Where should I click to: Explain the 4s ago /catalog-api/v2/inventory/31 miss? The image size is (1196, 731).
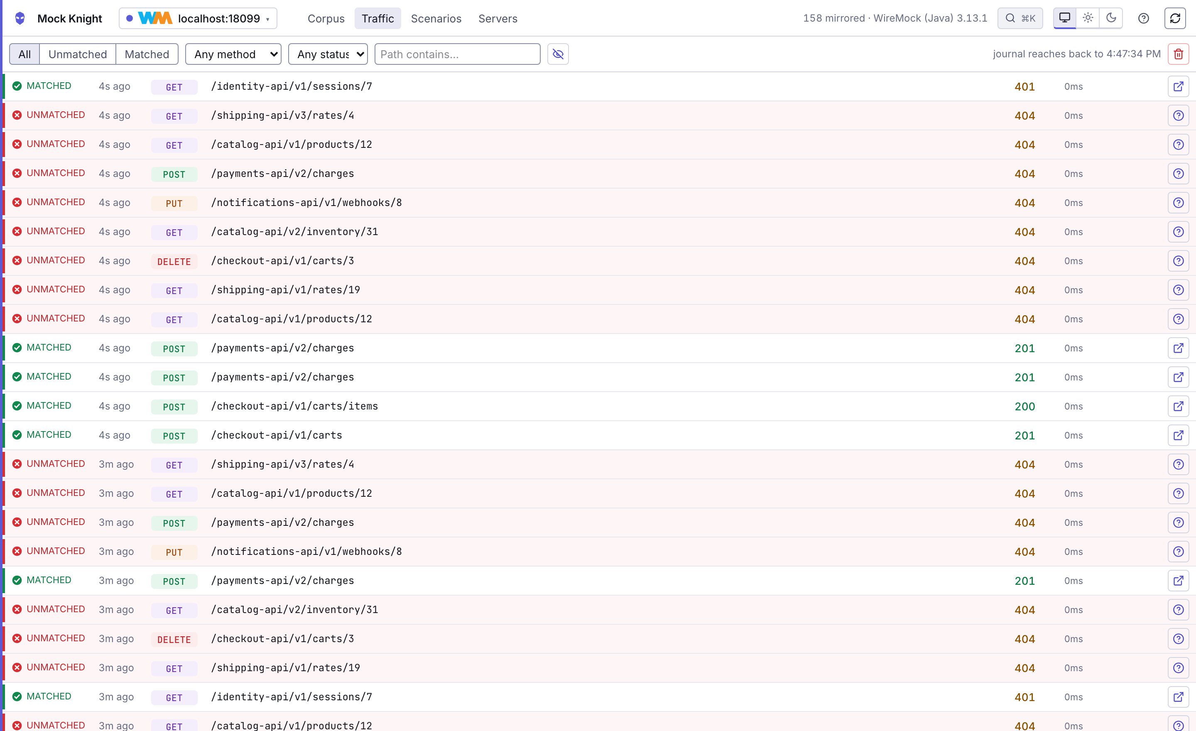tap(1179, 232)
